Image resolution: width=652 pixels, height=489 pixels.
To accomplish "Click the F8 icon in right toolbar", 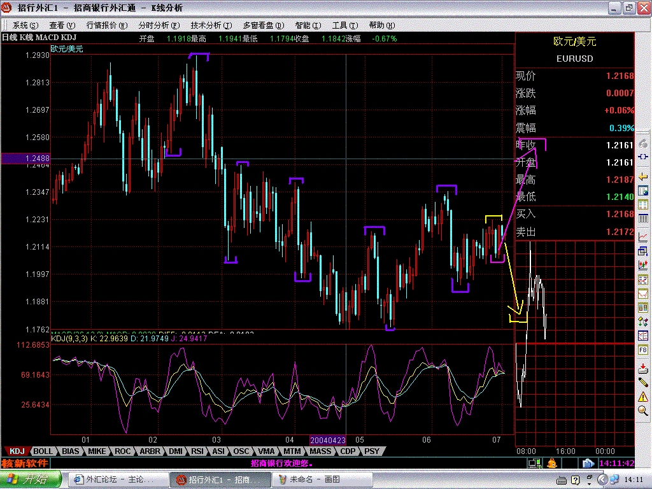I will pos(643,350).
